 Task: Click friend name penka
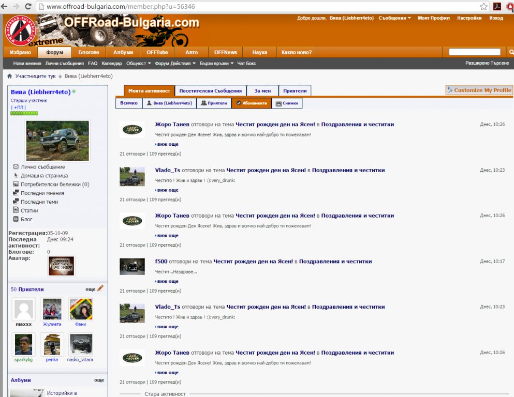[x=52, y=359]
